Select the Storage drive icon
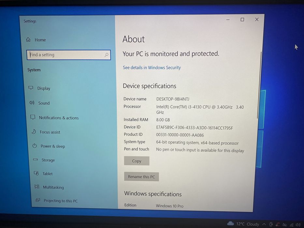Screen dimensions: 304x228 (x=35, y=160)
